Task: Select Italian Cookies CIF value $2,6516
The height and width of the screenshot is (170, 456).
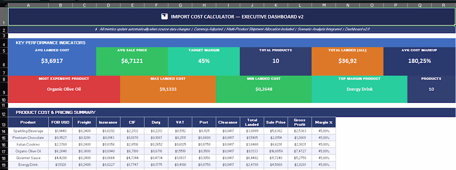Action: tap(132, 144)
